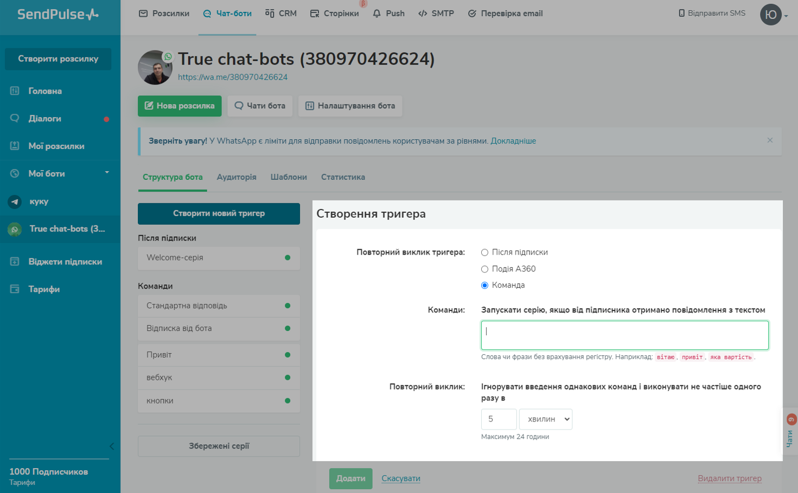Click the Скасувати link

point(401,478)
